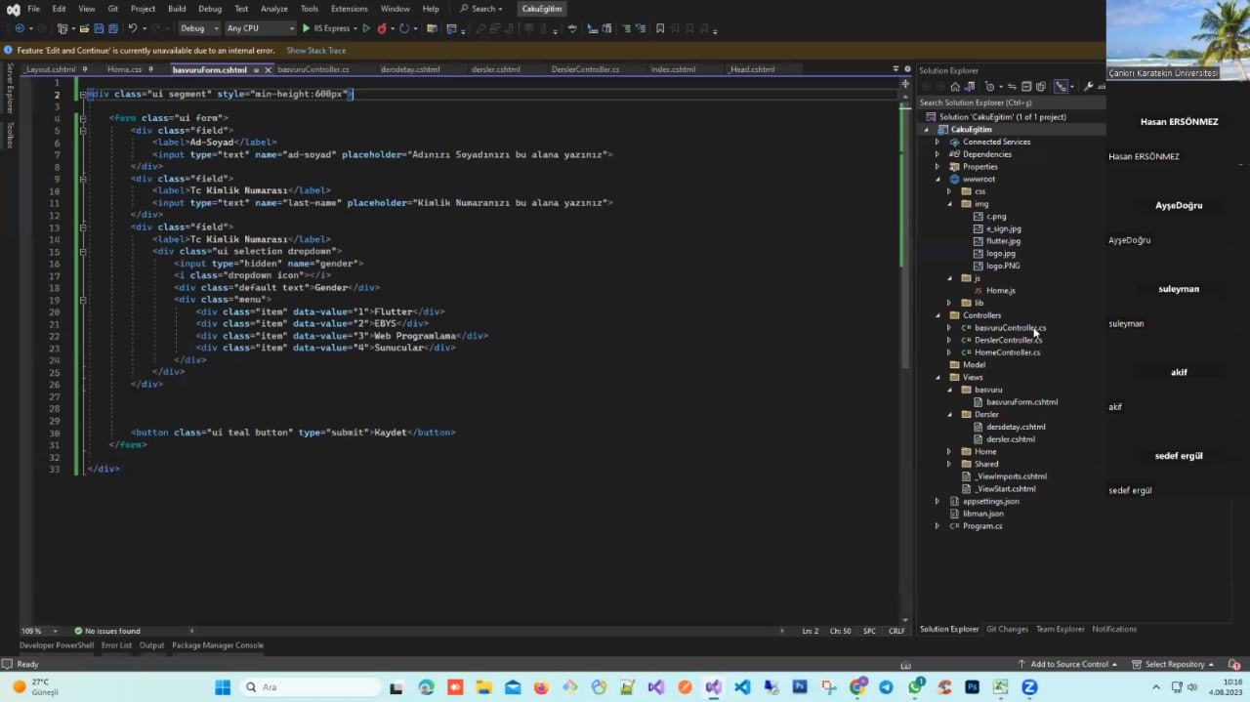Open the Debug configuration dropdown
This screenshot has height=702, width=1250.
[x=199, y=28]
